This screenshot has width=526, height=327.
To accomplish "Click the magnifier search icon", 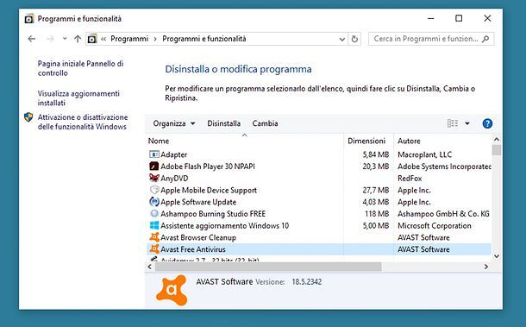I will [485, 39].
